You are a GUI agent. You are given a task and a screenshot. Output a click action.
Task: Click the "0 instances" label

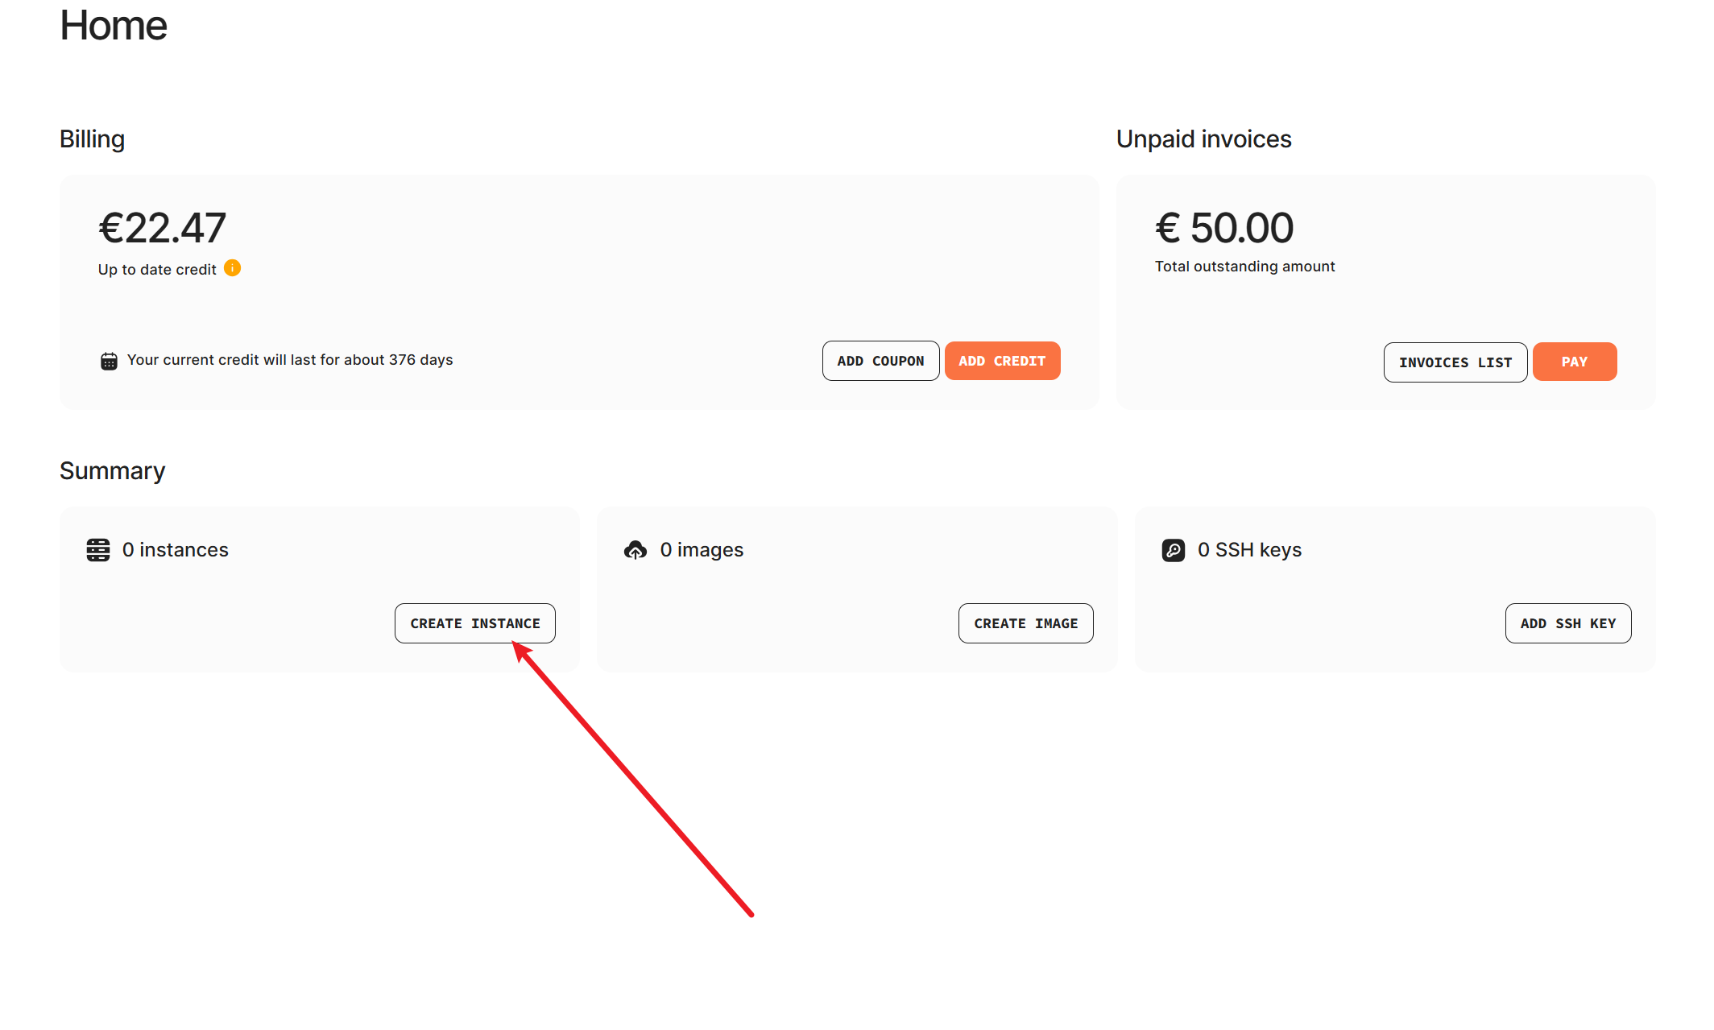click(175, 550)
